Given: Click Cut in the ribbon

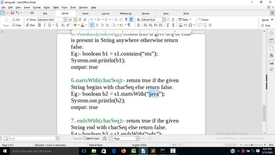Looking at the screenshot, I should (16, 20).
